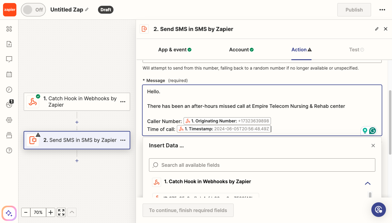Expand the canvas toolbar chevron
Screen dimensions: 392x223
point(72,212)
